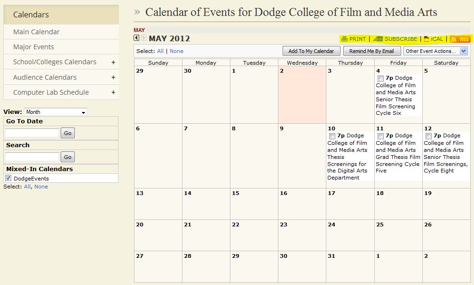The width and height of the screenshot is (474, 285).
Task: Select None events link above calendar
Action: coord(176,51)
